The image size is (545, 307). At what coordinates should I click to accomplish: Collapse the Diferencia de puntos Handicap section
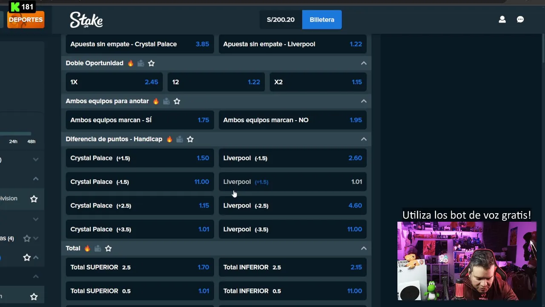[x=364, y=139]
